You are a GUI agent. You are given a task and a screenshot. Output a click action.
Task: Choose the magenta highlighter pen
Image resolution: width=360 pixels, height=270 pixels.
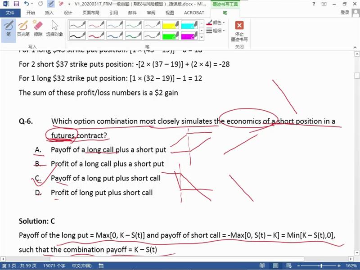tap(189, 36)
